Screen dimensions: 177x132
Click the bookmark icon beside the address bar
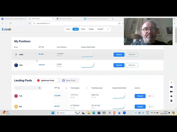(30, 23)
